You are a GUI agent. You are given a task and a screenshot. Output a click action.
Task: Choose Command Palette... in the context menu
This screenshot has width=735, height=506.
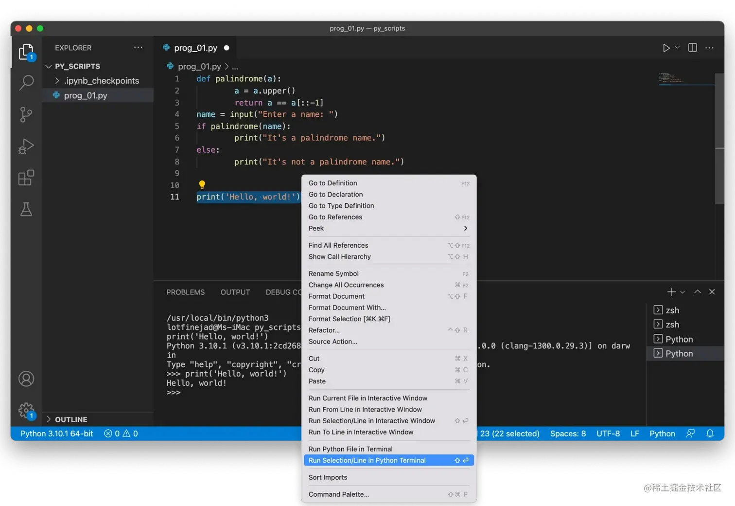click(x=389, y=494)
